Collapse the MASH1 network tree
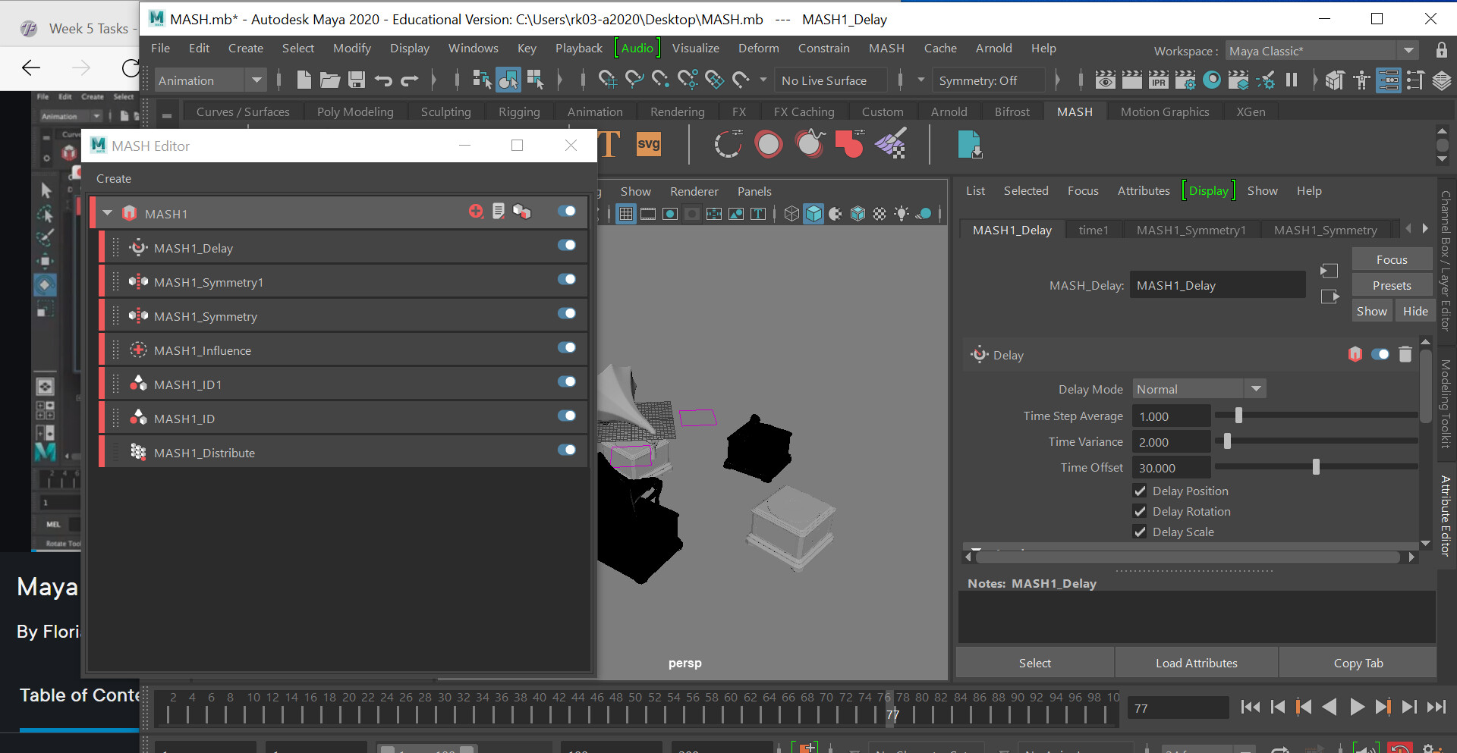This screenshot has width=1457, height=753. pos(108,213)
